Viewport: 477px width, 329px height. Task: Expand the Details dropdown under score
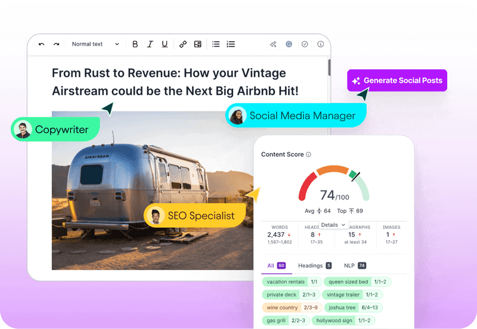(333, 225)
